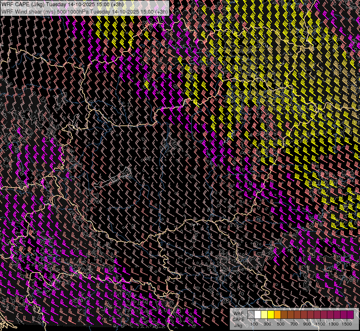
Task: Click the orange CAPE legend swatch
Action: pos(278,315)
